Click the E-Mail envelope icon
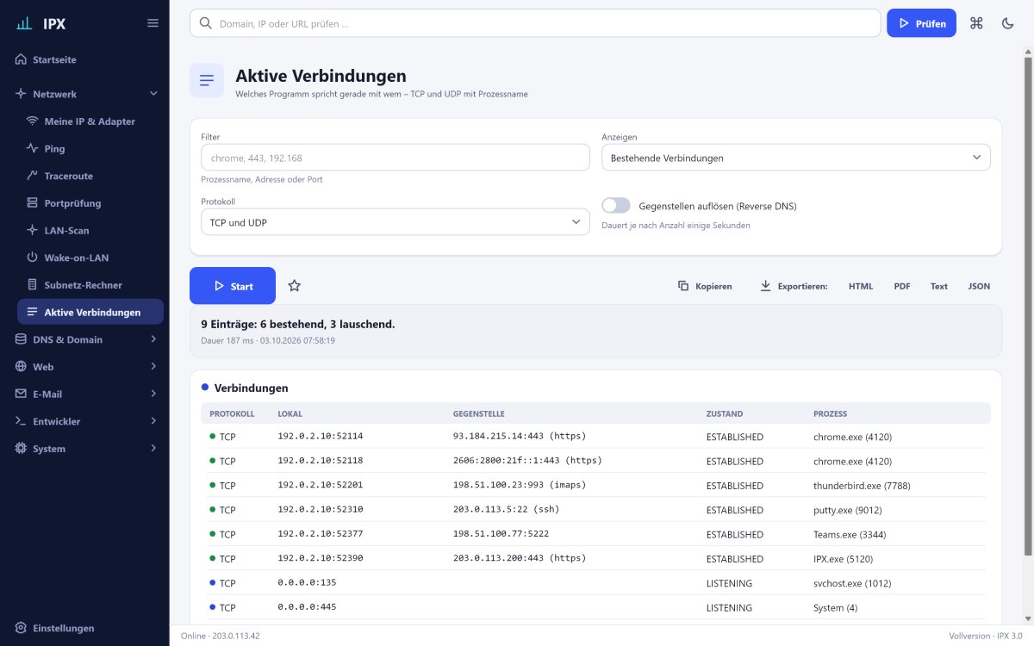Screen dimensions: 1034x646 pos(22,394)
